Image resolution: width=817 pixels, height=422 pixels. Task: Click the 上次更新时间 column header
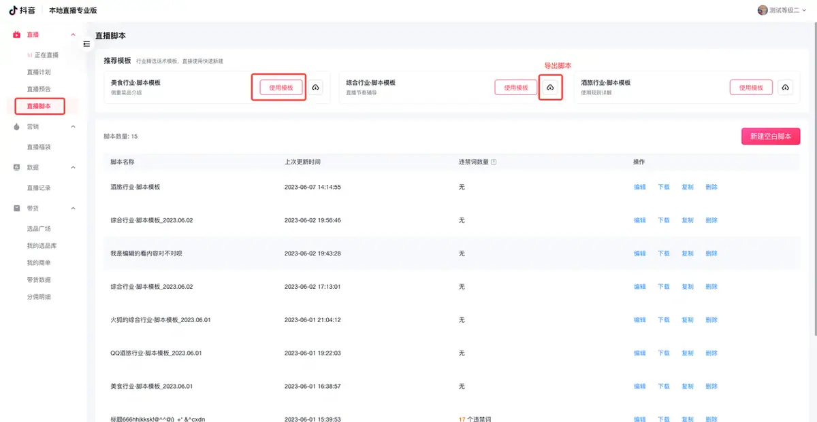point(302,162)
